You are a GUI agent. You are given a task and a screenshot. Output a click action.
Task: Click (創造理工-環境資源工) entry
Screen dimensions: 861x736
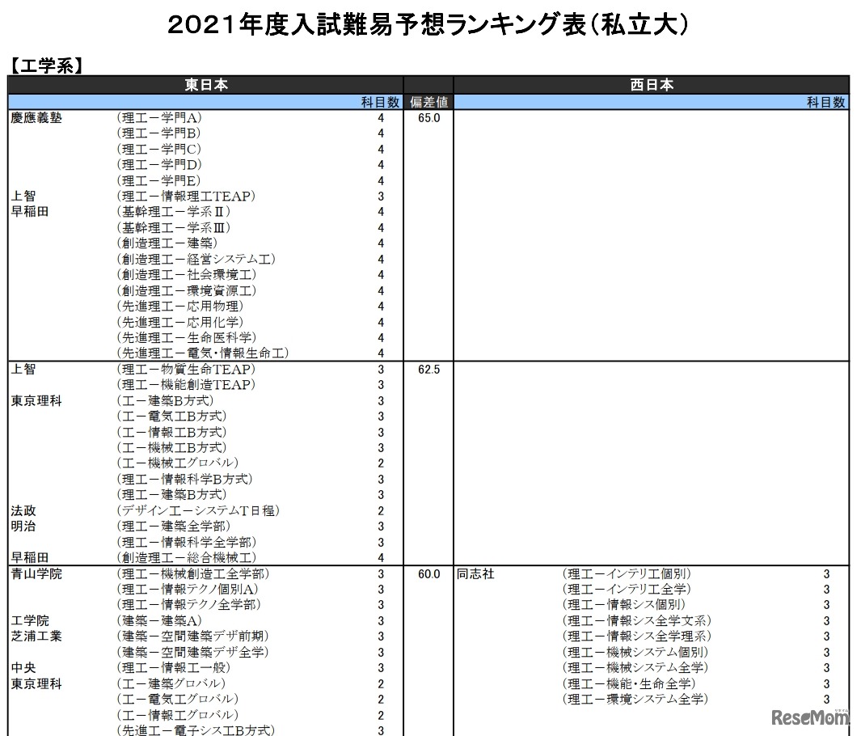[x=187, y=290]
